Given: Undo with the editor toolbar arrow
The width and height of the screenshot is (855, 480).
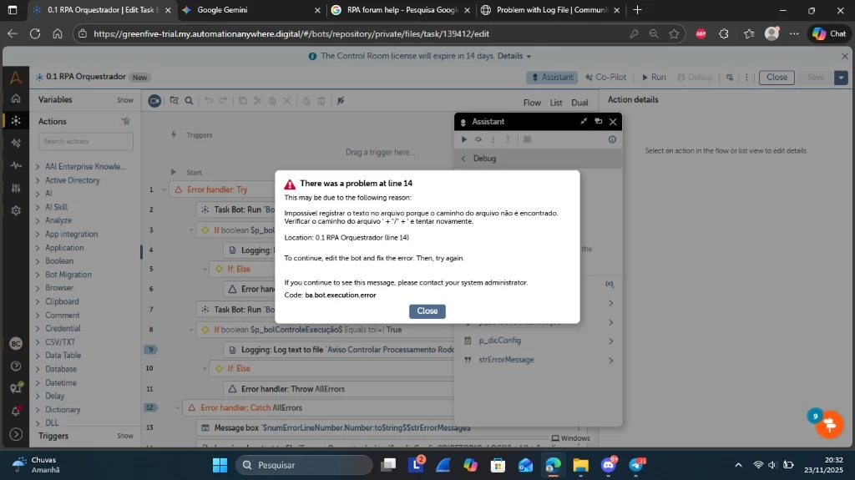Looking at the screenshot, I should pos(208,101).
